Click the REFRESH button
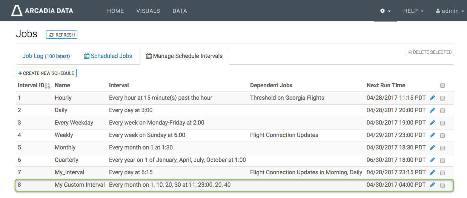This screenshot has height=198, width=467. (x=61, y=35)
